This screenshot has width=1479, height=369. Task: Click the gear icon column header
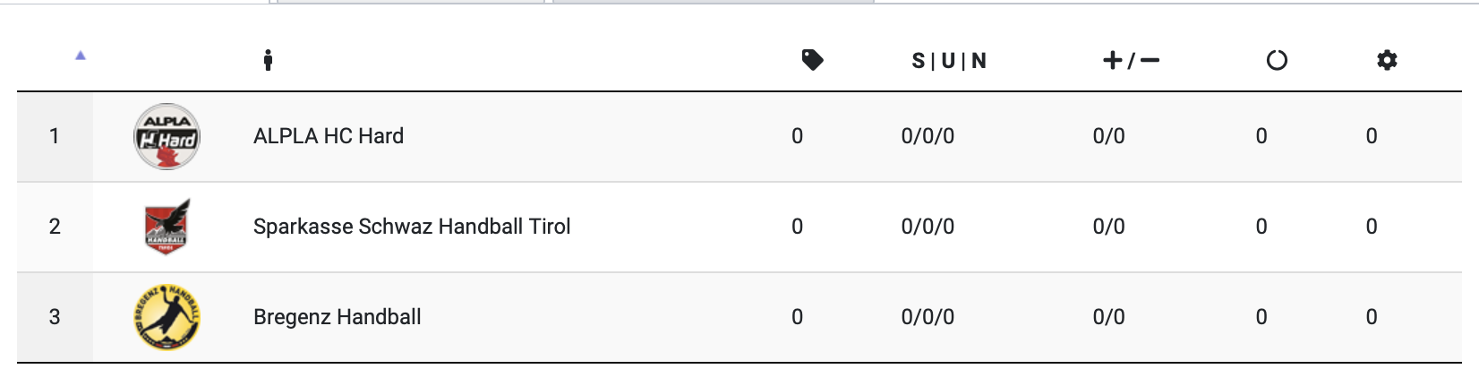point(1387,60)
